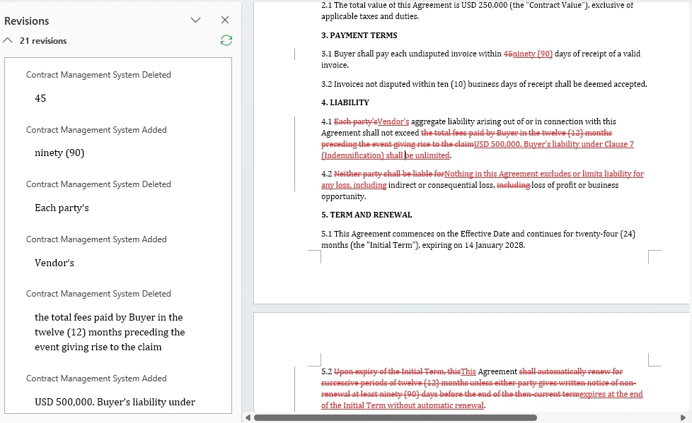This screenshot has height=423, width=692.
Task: Click clause 3.2 invoices text
Action: click(x=484, y=84)
